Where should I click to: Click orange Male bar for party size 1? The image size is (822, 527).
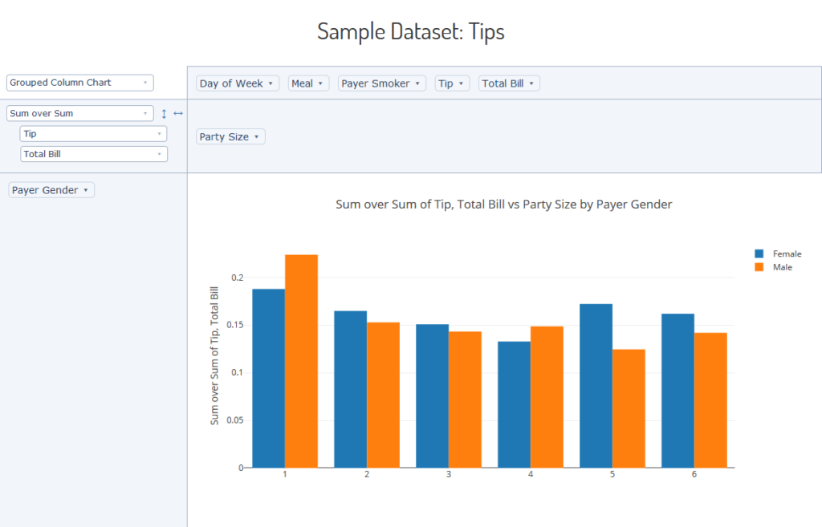click(302, 361)
